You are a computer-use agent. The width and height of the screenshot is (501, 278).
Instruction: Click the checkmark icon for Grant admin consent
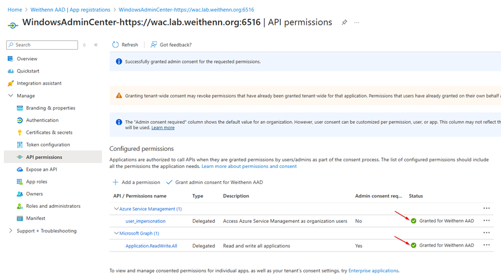[170, 182]
